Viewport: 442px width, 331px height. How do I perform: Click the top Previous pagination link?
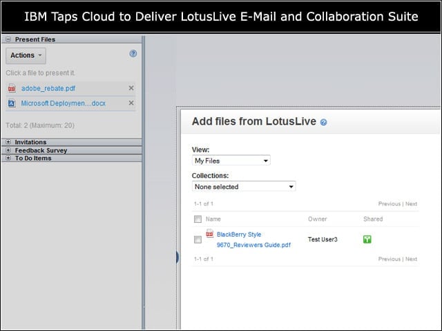[x=390, y=204]
